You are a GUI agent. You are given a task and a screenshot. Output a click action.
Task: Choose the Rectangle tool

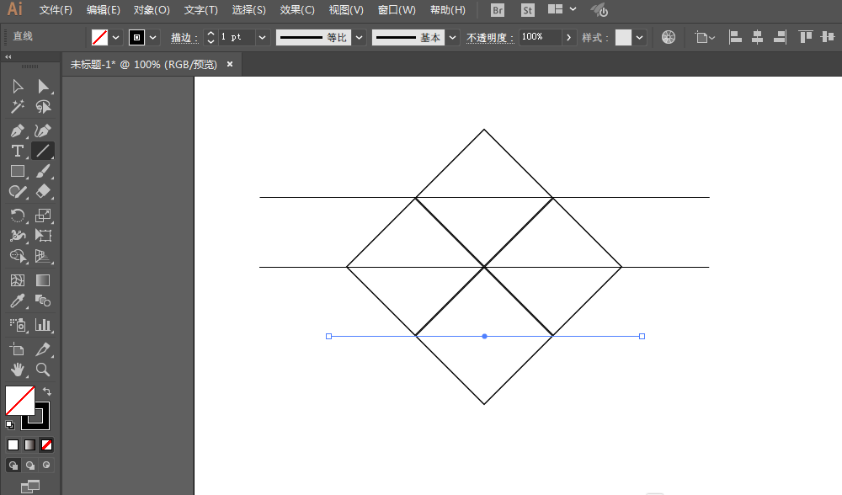point(17,172)
